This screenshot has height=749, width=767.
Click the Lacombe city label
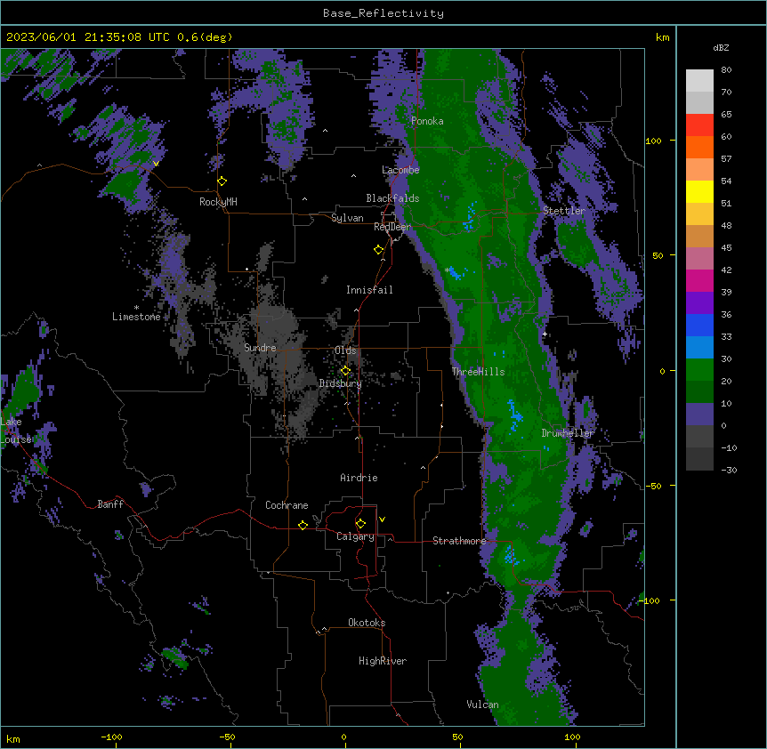click(x=400, y=170)
